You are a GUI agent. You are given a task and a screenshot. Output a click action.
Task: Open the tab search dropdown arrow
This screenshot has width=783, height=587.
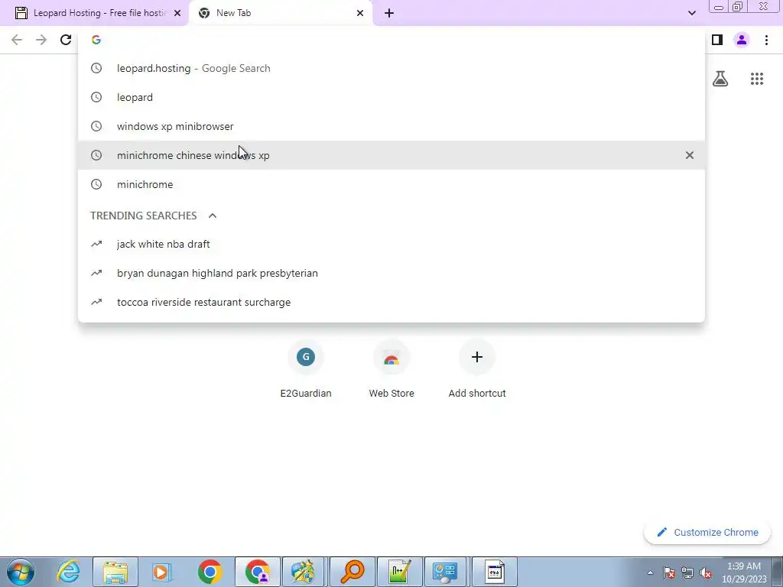click(691, 13)
